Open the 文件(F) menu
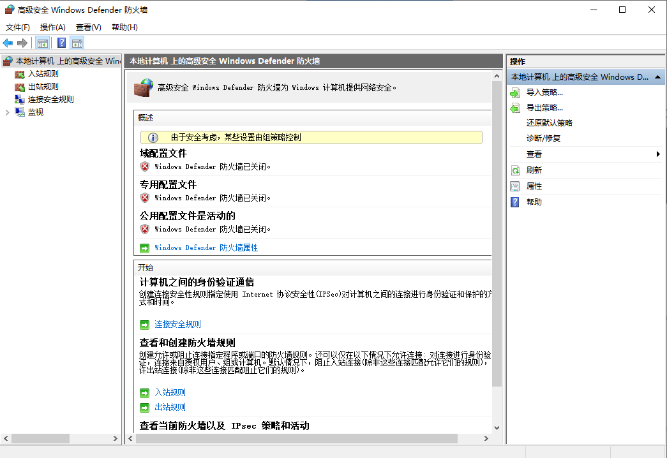The image size is (667, 458). click(x=18, y=27)
